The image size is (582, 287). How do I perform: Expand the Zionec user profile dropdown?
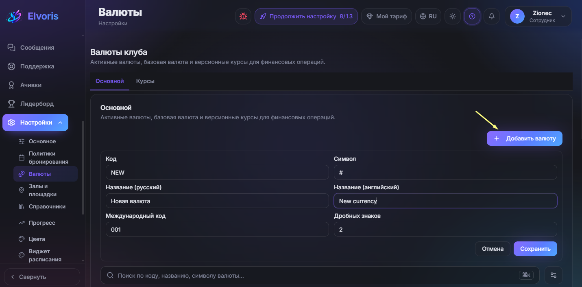point(538,16)
